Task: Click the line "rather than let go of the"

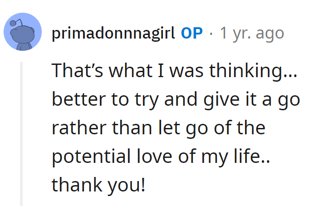Action: coord(158,128)
